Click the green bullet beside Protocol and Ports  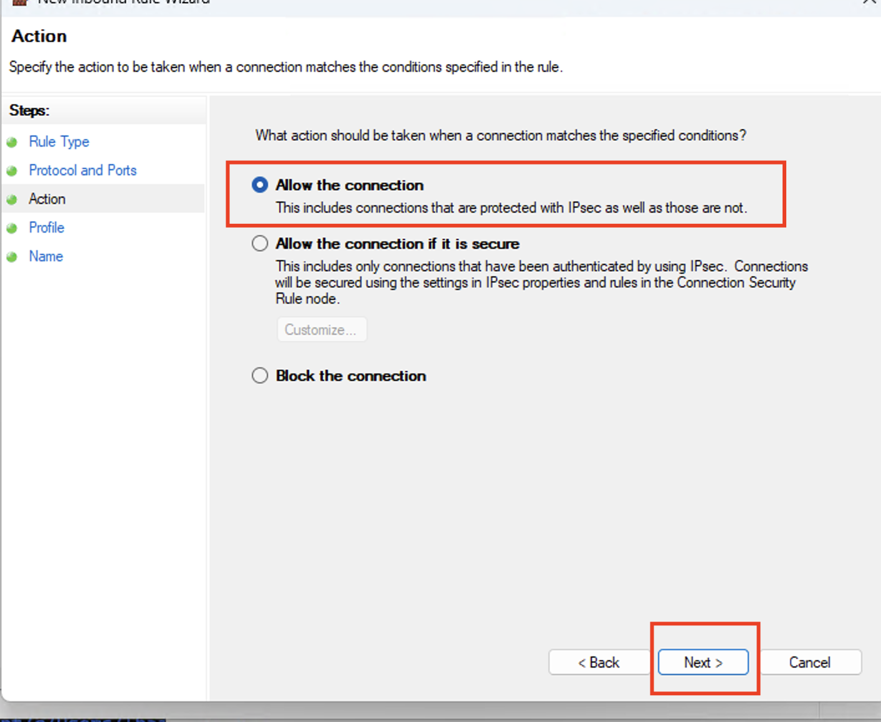[x=12, y=171]
